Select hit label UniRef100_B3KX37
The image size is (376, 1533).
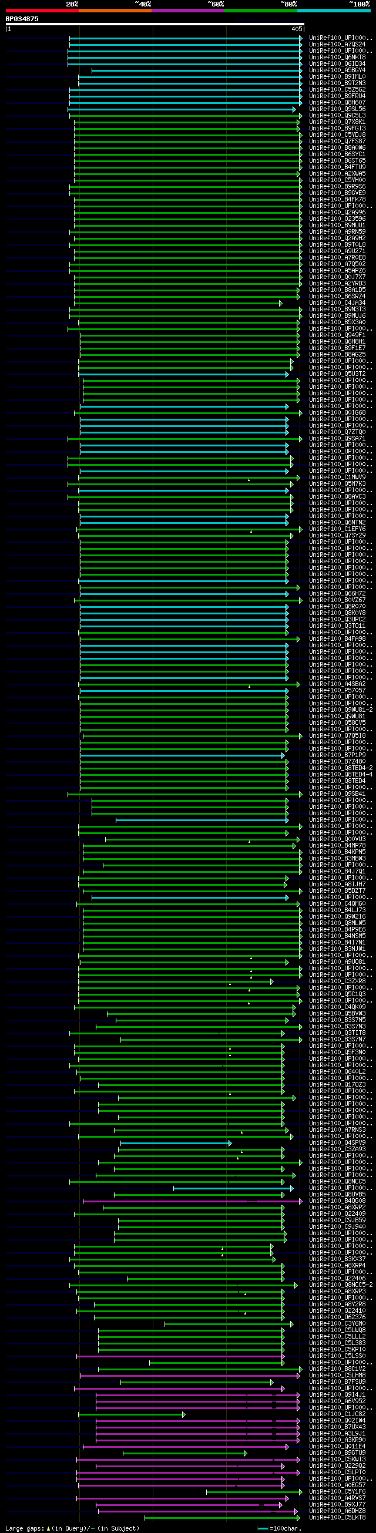(337, 1259)
